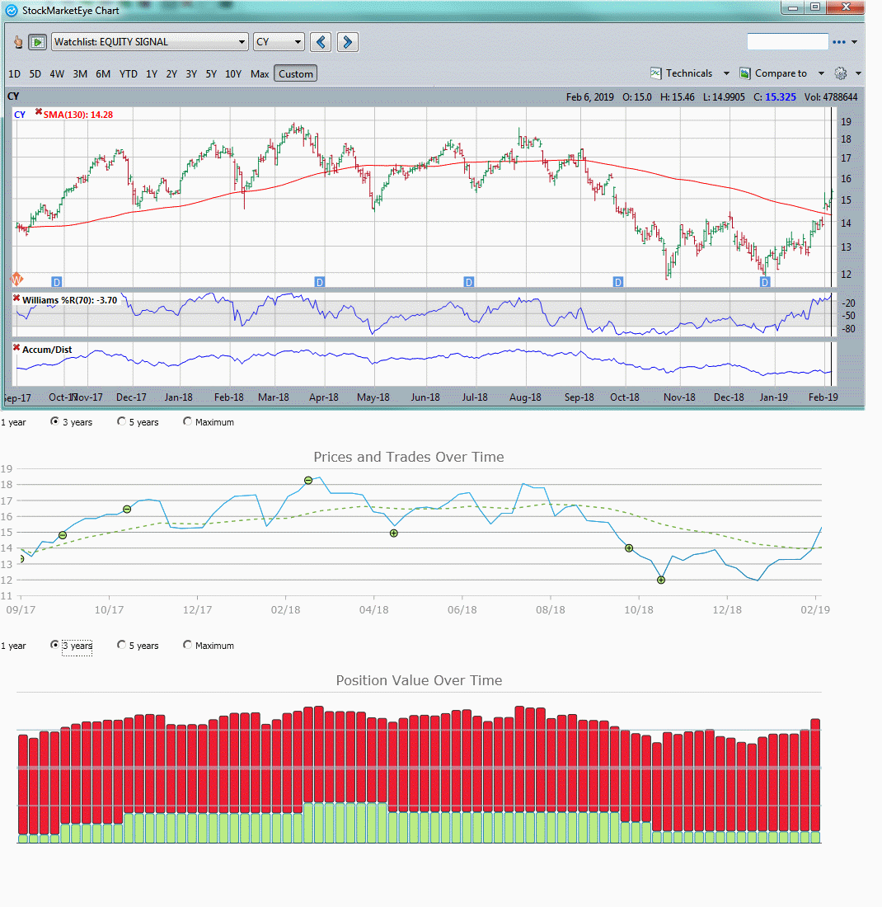Expand the CY symbol dropdown
The image size is (882, 907).
(279, 42)
